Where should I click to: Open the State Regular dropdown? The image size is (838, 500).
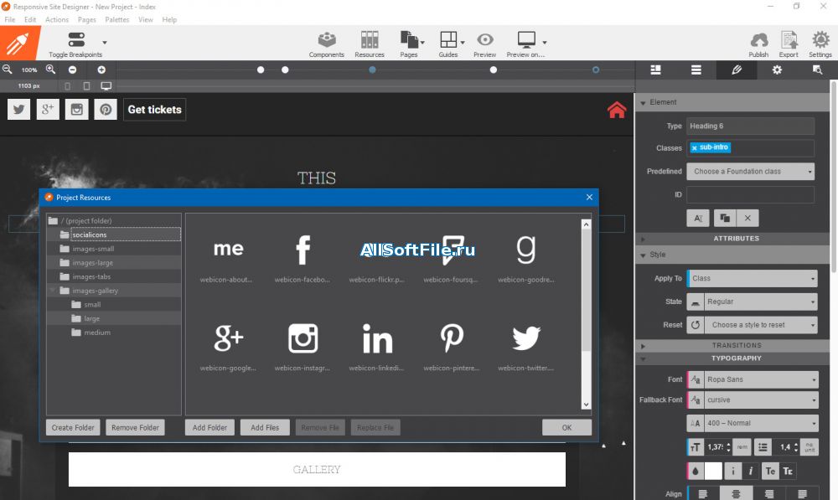tap(761, 302)
